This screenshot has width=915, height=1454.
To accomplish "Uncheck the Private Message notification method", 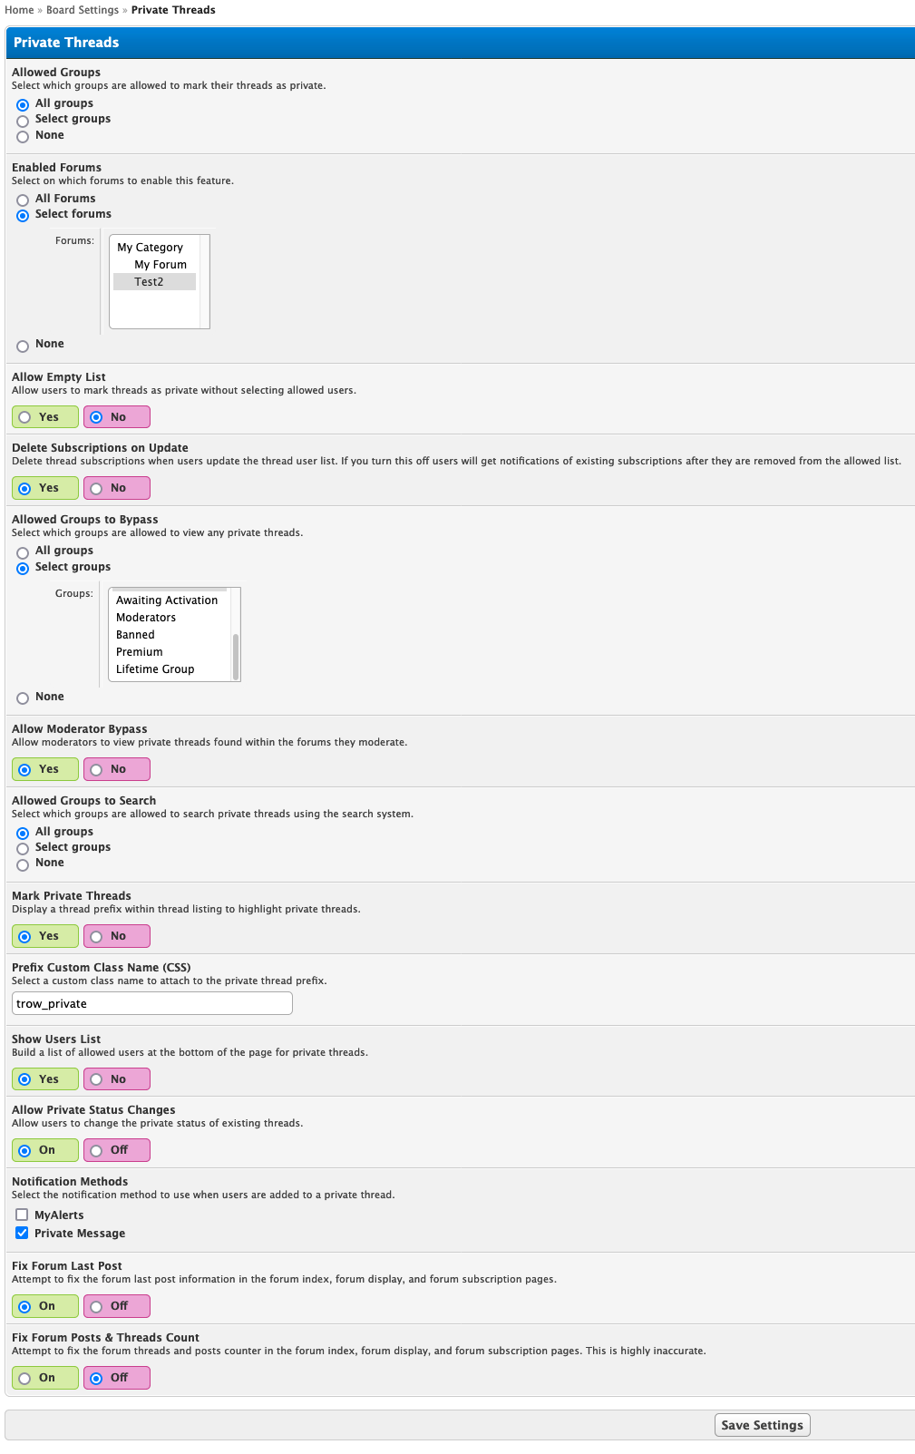I will (x=22, y=1233).
